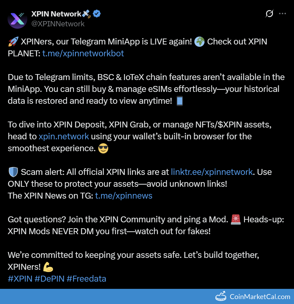This screenshot has width=294, height=304.
Task: Open the t.me/xpinnews Telegram link
Action: tap(124, 196)
